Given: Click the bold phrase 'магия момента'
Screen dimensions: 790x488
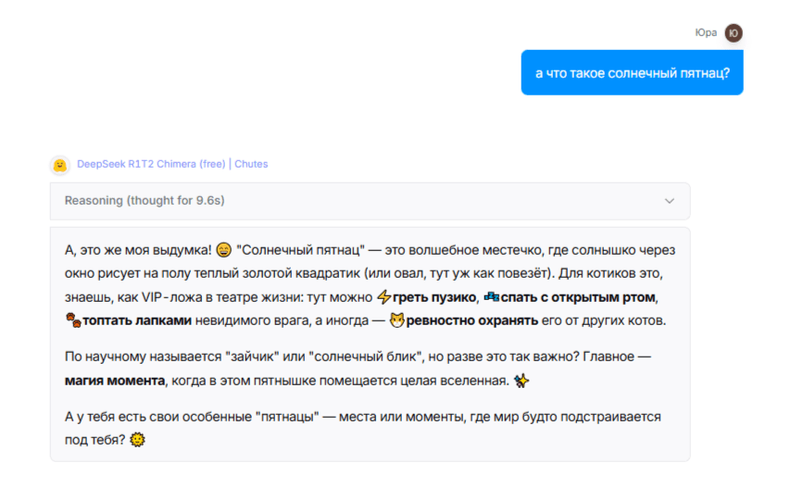Looking at the screenshot, I should pos(114,381).
